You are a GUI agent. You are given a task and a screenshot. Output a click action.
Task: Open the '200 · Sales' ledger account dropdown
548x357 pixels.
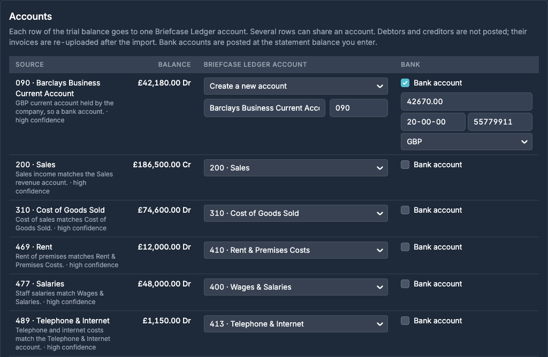295,168
